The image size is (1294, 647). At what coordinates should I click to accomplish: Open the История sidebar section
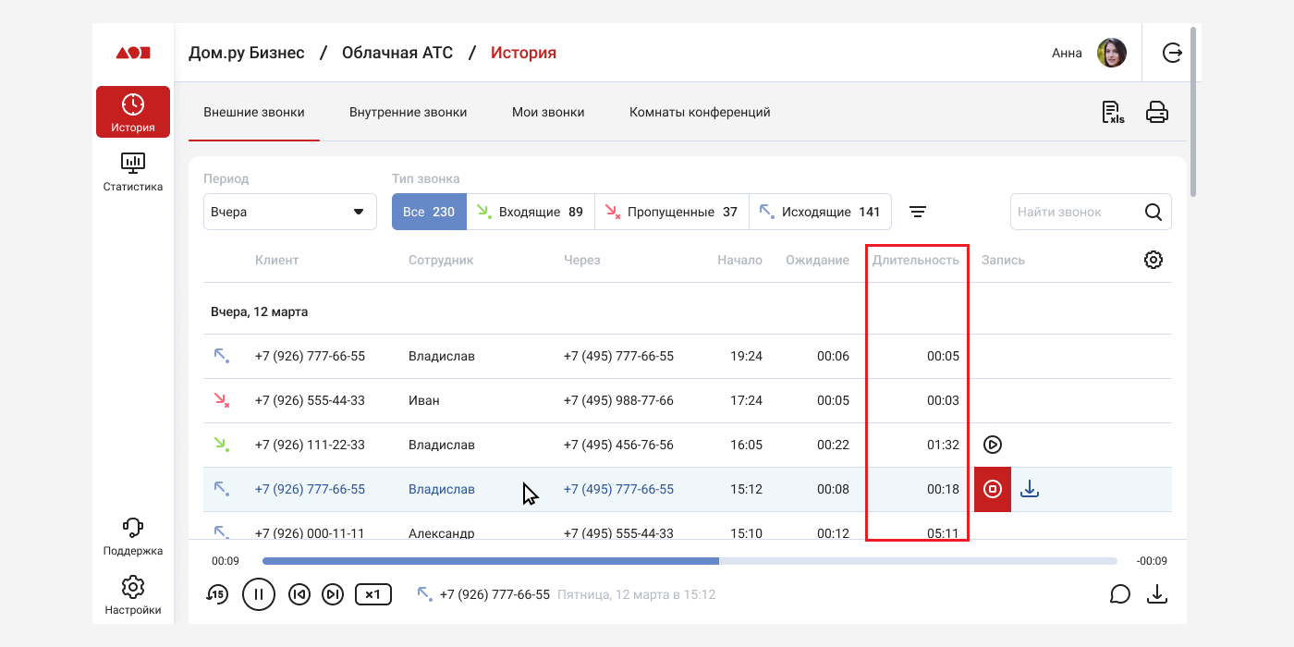133,112
